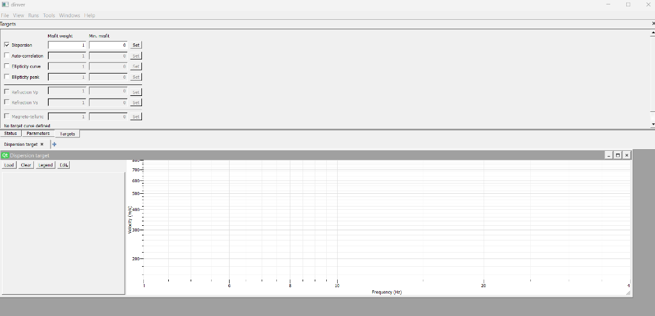Click the green Qt icon in the subwindow title
655x316 pixels.
(5, 155)
